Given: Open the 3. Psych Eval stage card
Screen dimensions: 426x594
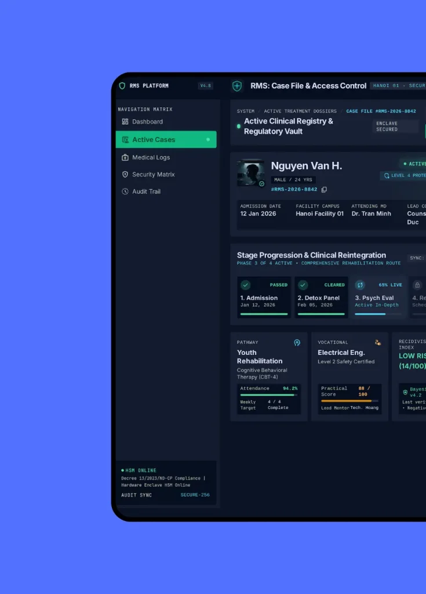Looking at the screenshot, I should click(378, 298).
